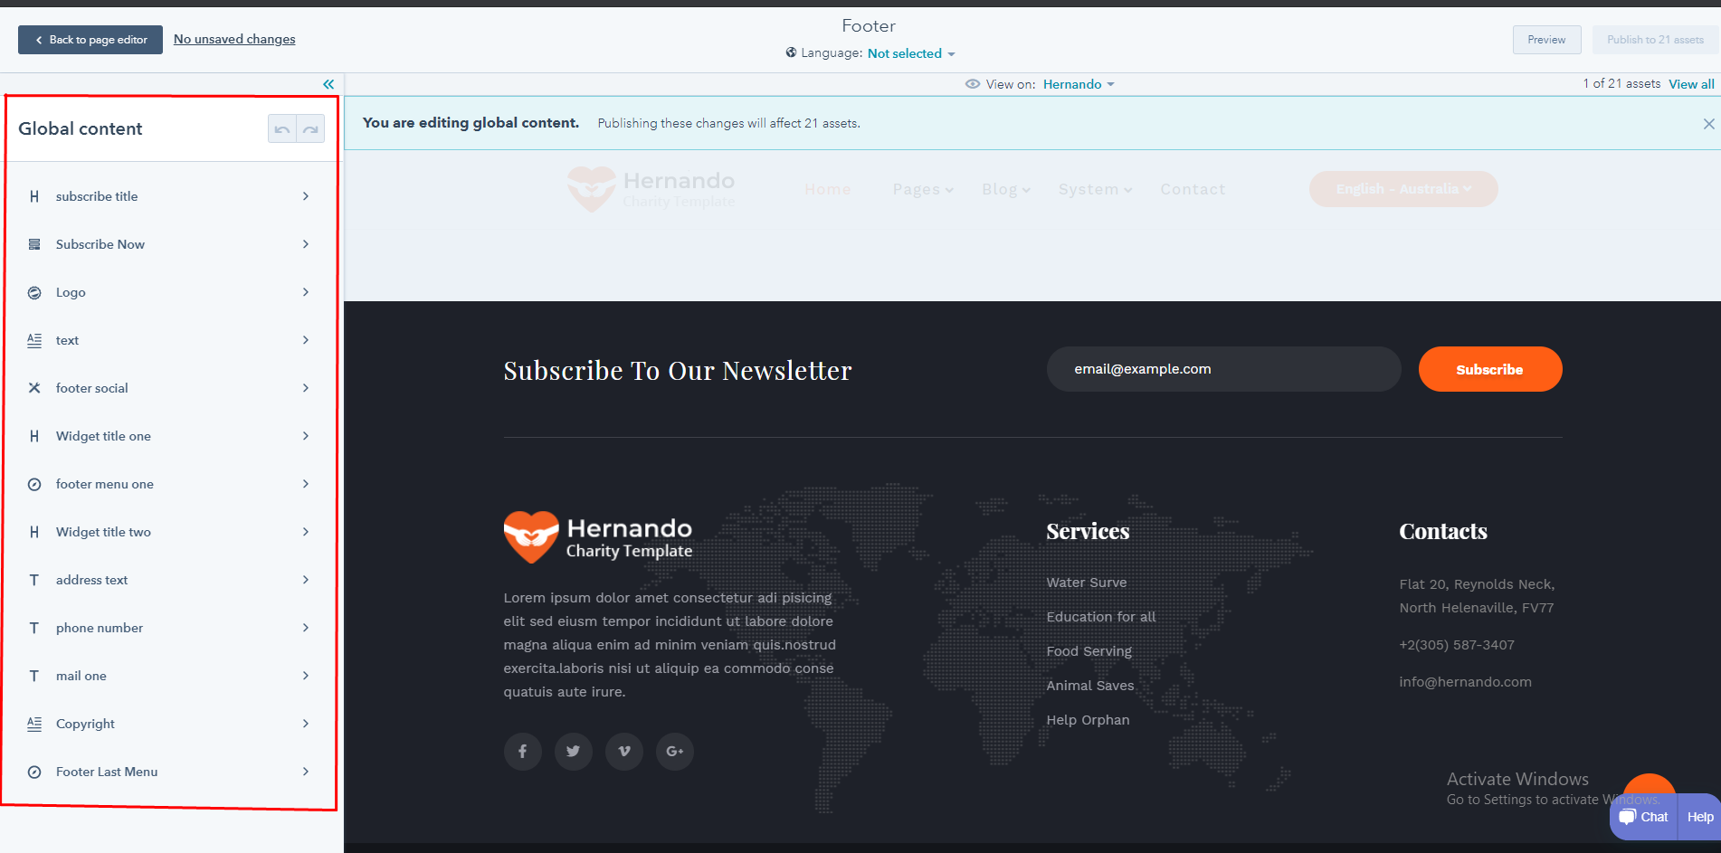Viewport: 1721px width, 853px height.
Task: Click the Twitter icon in footer
Action: pyautogui.click(x=573, y=751)
